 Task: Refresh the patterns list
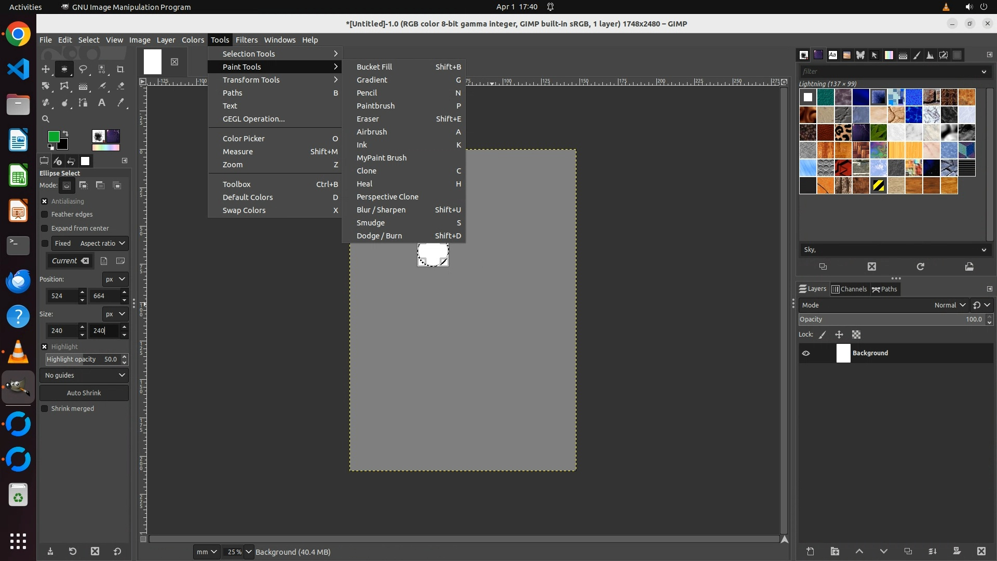920,266
